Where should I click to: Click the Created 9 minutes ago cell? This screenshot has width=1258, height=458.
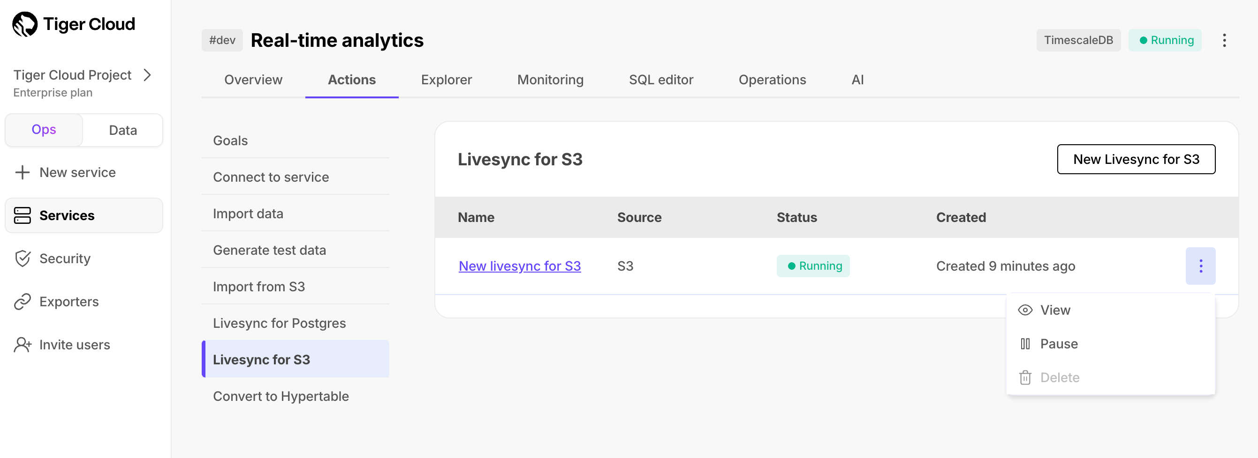pos(1006,266)
